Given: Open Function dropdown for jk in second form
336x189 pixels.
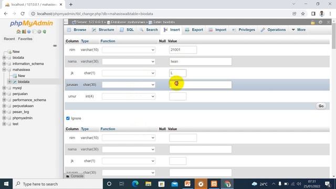Looking at the screenshot, I should pos(129,161).
